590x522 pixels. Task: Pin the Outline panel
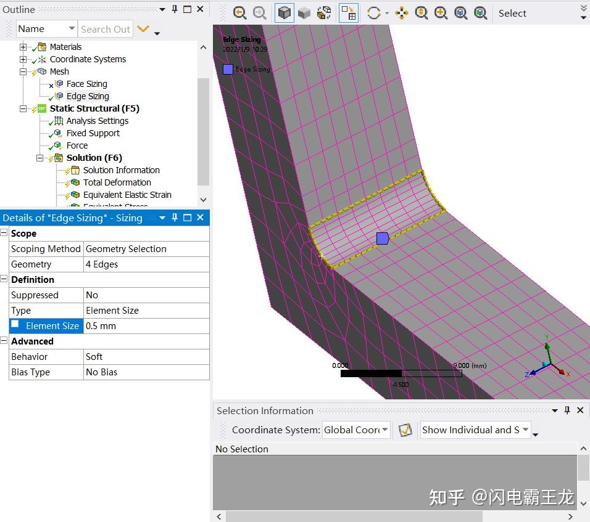(174, 9)
